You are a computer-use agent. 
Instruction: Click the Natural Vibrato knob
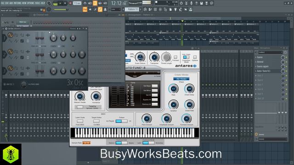79,97
